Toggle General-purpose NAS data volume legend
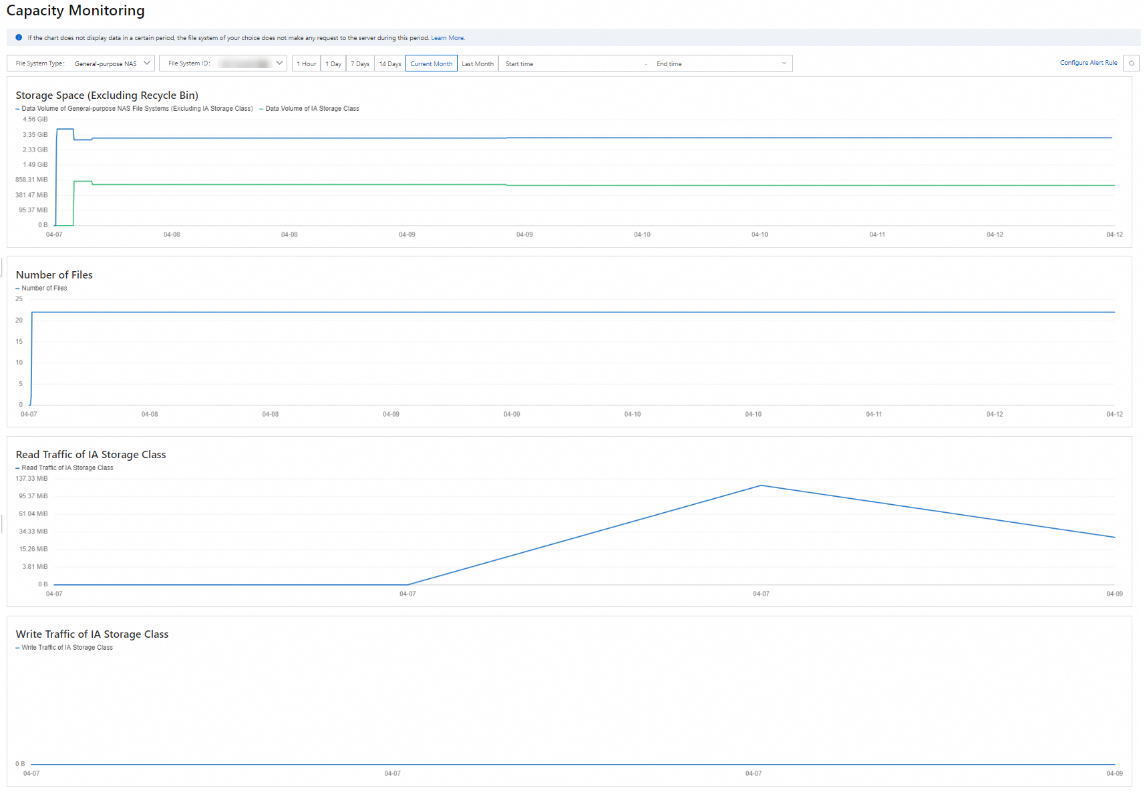The image size is (1145, 792). coord(134,108)
